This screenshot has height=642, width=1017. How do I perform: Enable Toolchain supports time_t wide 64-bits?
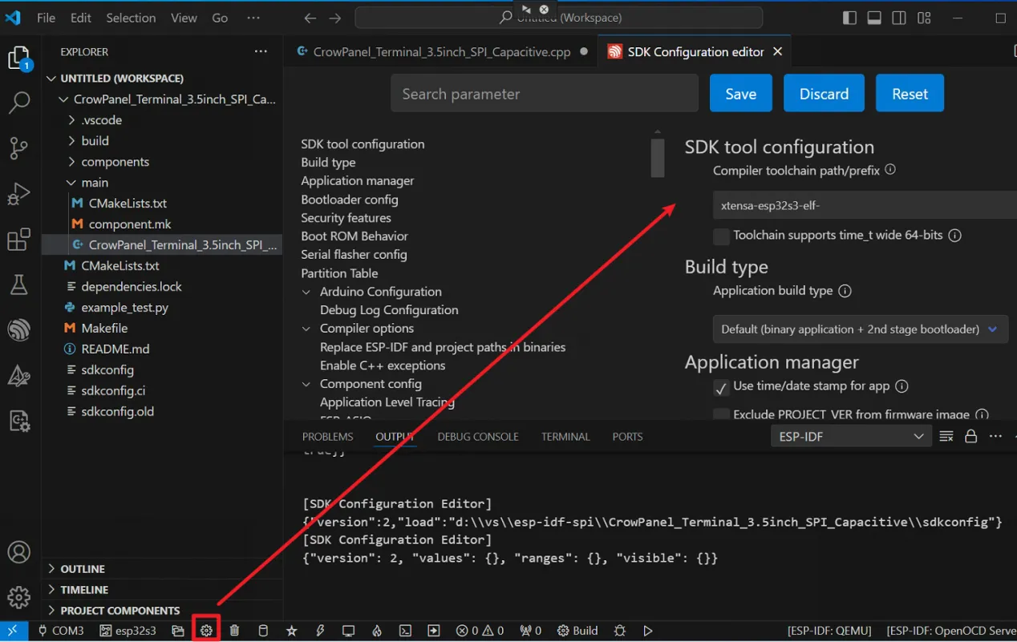click(x=721, y=236)
